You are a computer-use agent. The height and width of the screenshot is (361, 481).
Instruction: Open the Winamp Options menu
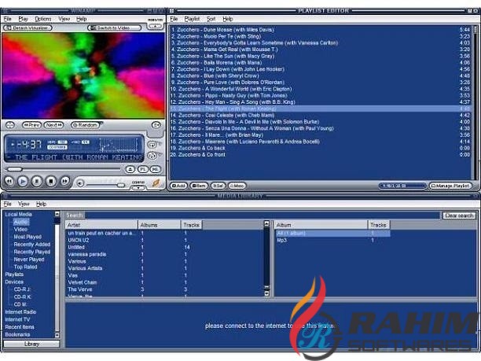tap(43, 19)
